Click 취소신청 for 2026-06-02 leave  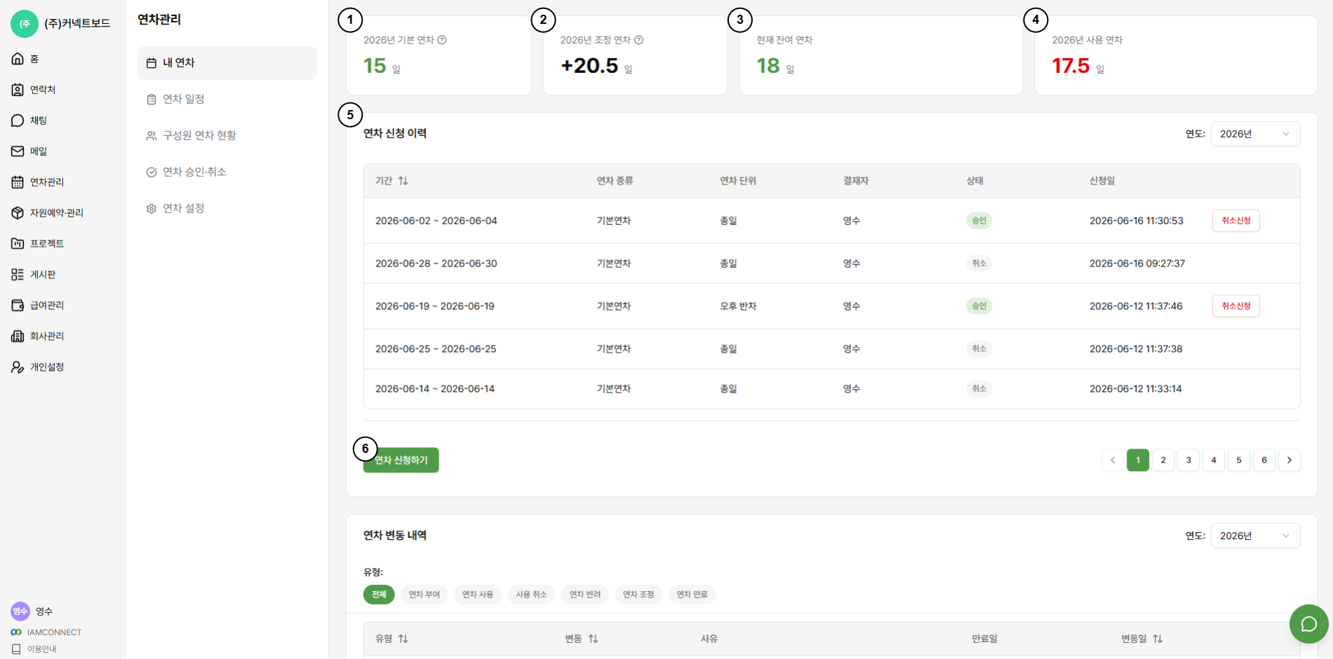click(1236, 221)
